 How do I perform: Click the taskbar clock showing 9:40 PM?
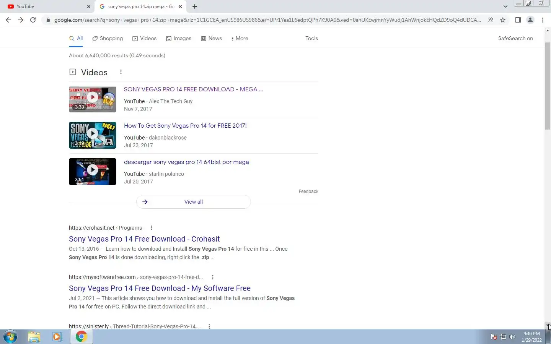[x=531, y=337]
